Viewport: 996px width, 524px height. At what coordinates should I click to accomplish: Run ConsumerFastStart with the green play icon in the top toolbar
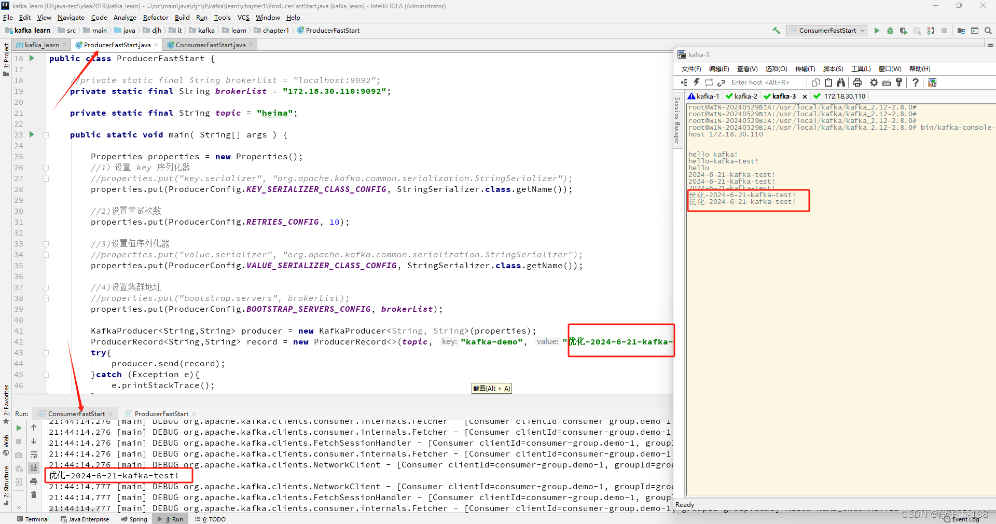tap(877, 31)
